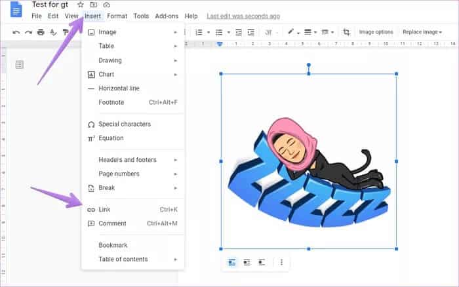Open the Add-ons menu
Image resolution: width=459 pixels, height=287 pixels.
tap(167, 16)
